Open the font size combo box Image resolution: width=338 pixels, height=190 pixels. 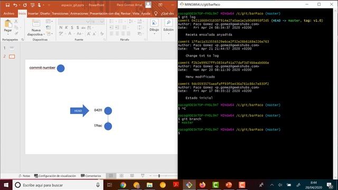click(98, 22)
